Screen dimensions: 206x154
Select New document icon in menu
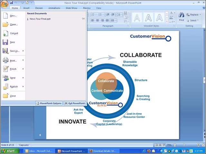[5, 16]
